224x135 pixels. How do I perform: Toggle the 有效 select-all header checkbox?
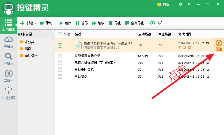tap(60, 34)
